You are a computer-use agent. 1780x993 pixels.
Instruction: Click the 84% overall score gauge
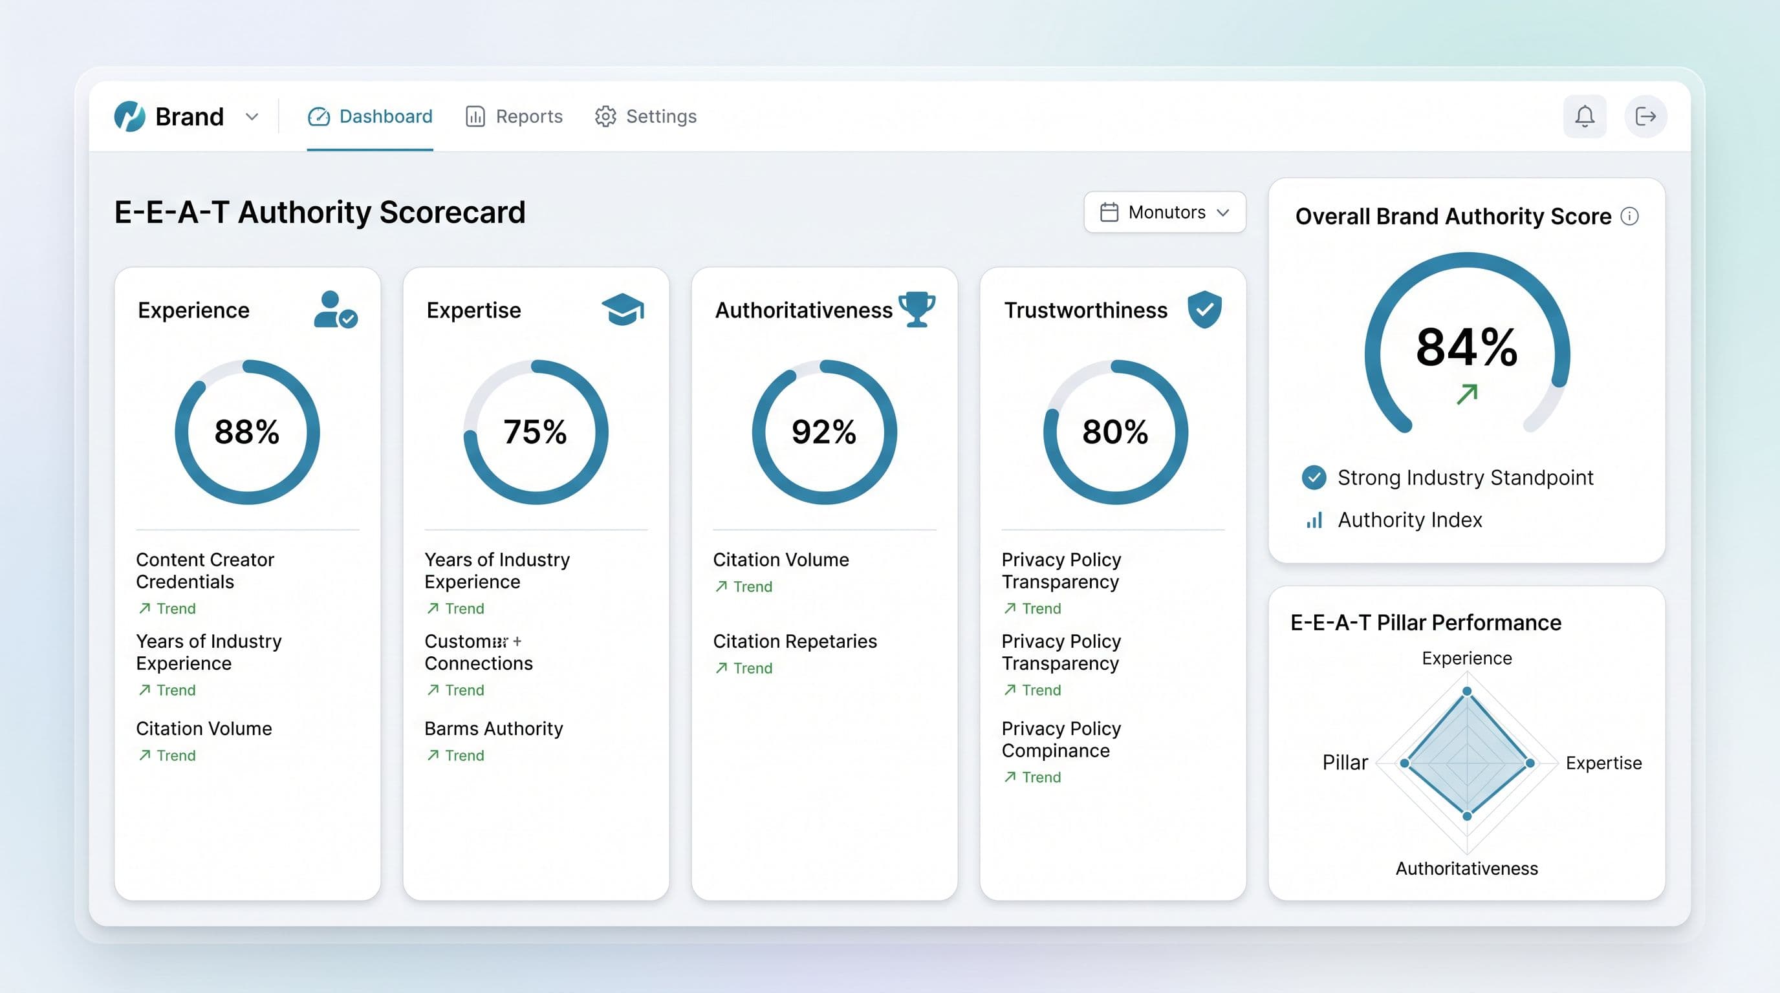click(1467, 343)
